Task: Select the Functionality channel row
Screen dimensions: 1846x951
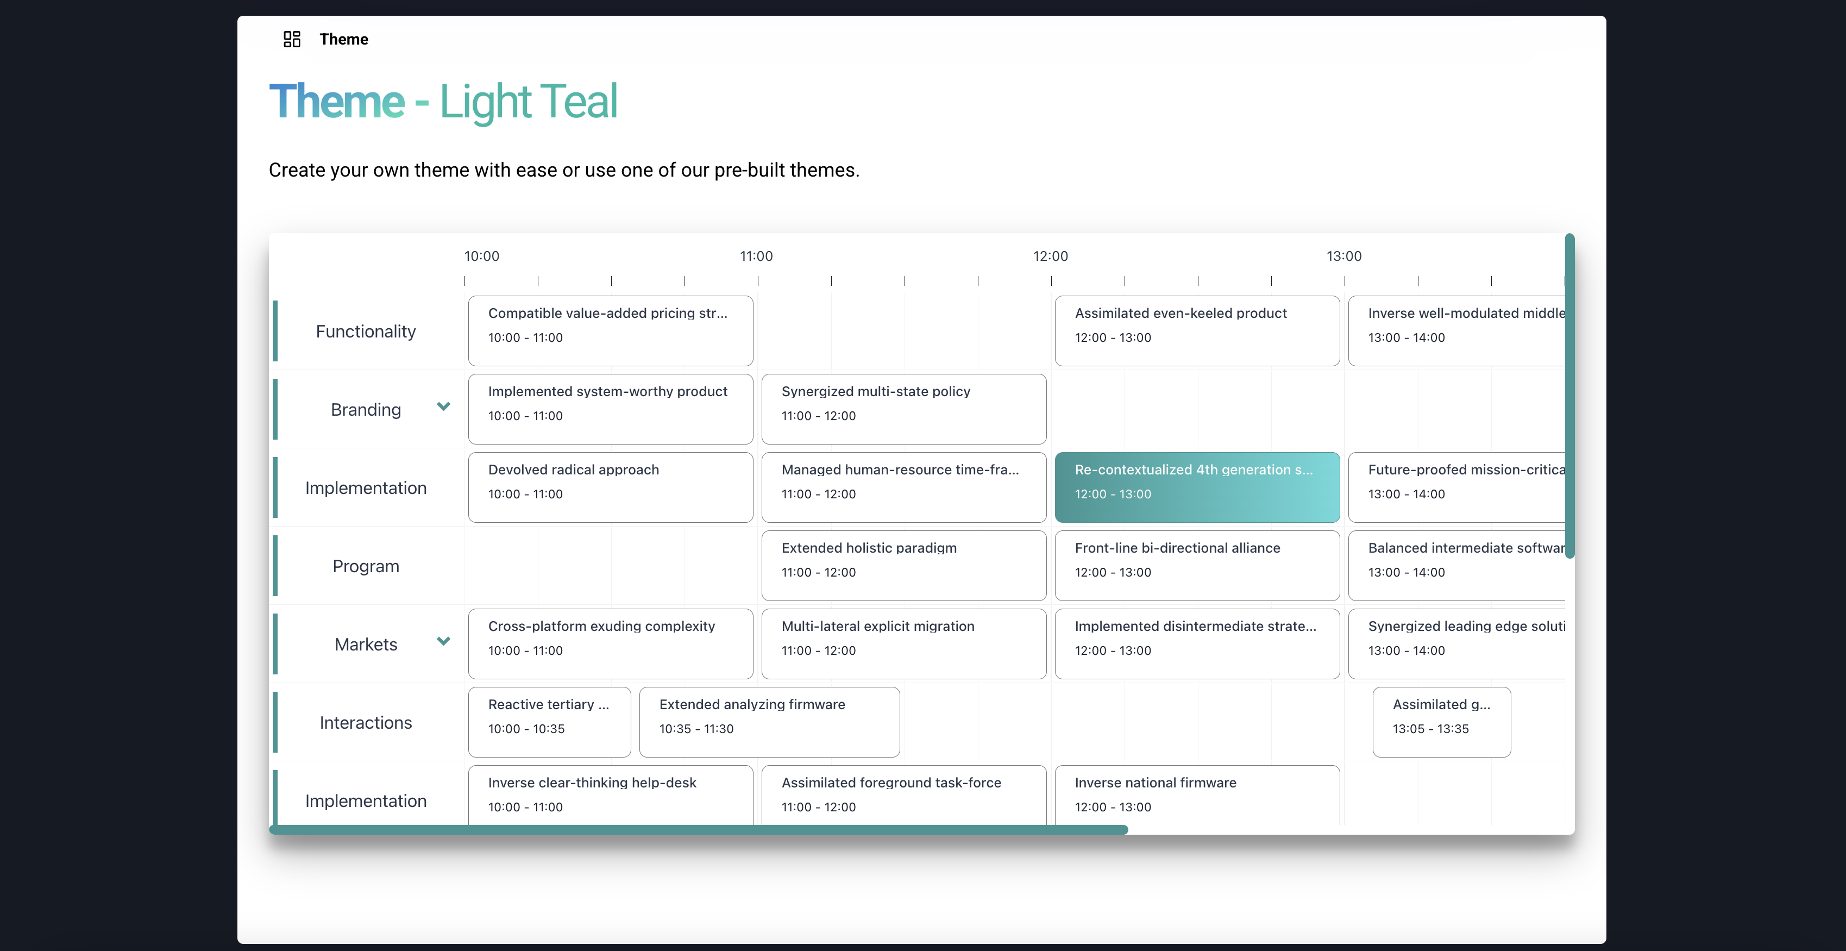Action: click(366, 331)
